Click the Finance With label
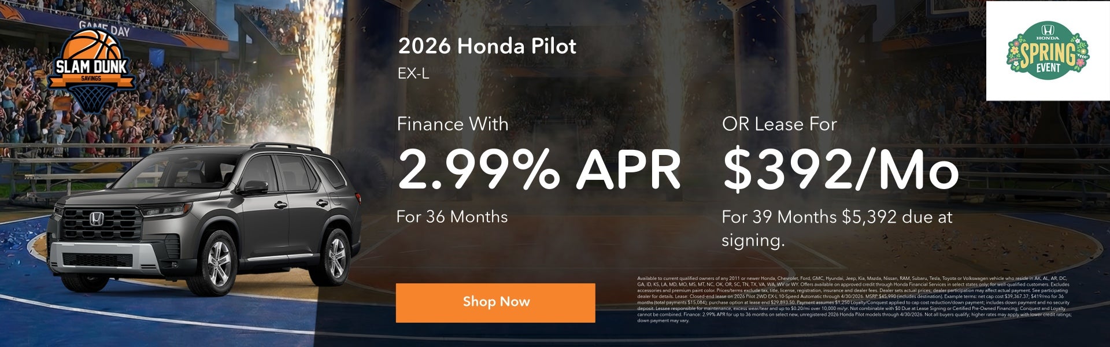1110x347 pixels. [x=452, y=124]
